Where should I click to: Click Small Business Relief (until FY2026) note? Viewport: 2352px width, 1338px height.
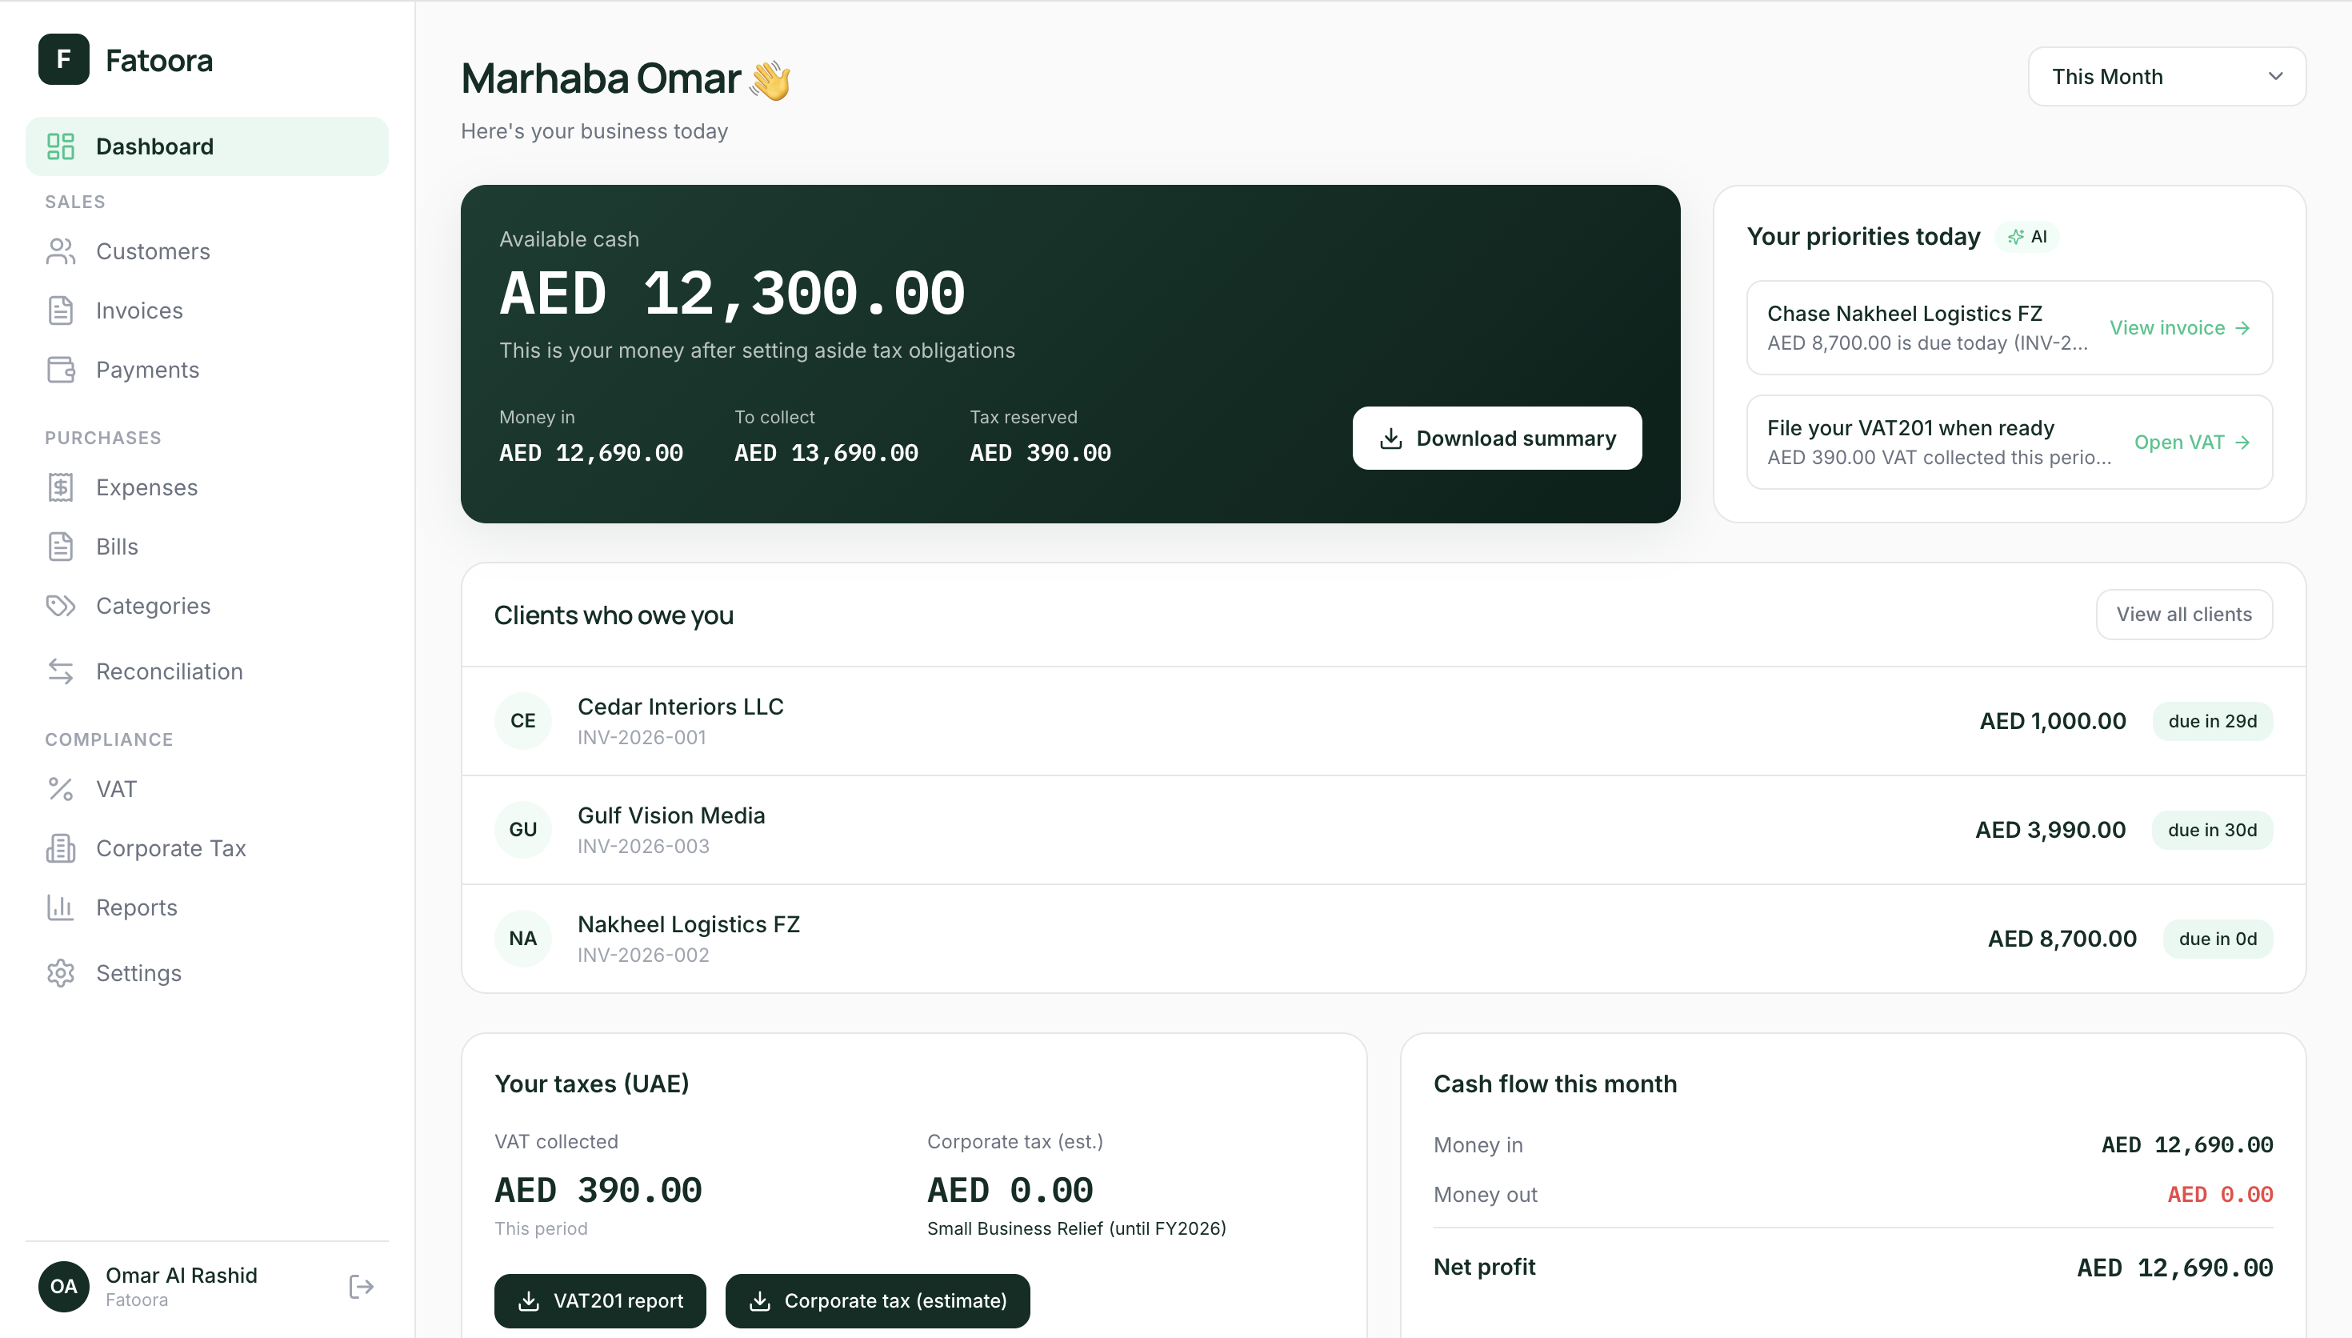pos(1076,1228)
